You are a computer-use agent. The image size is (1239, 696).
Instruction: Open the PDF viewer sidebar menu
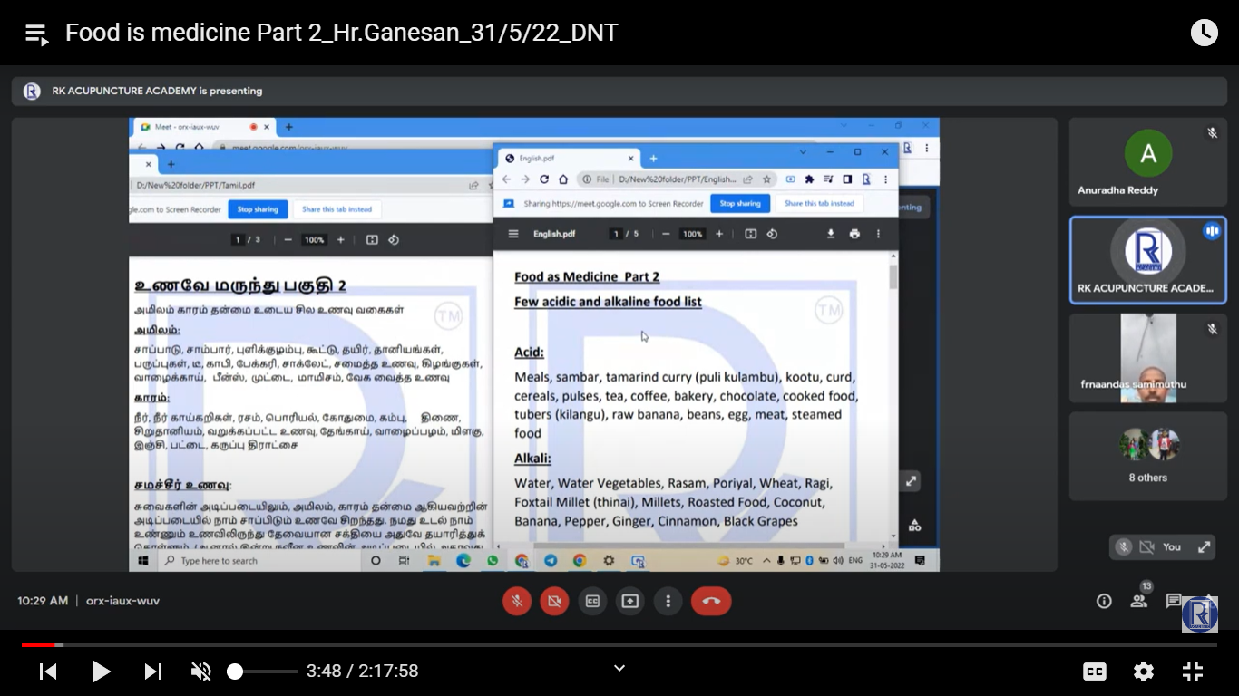[513, 234]
